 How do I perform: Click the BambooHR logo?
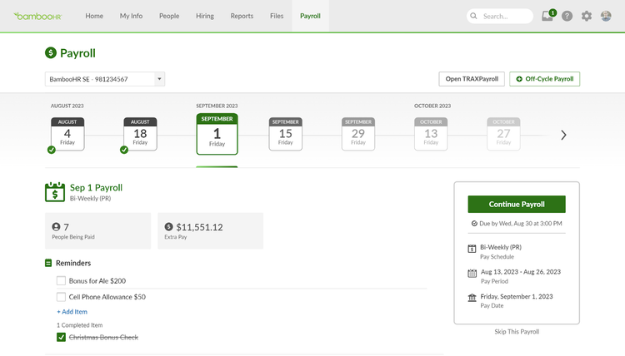[37, 16]
